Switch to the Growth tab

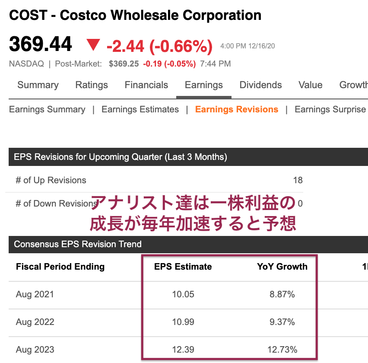coord(353,85)
